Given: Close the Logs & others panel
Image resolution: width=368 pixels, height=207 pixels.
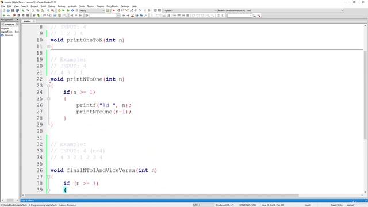Looking at the screenshot, I should click(x=366, y=201).
